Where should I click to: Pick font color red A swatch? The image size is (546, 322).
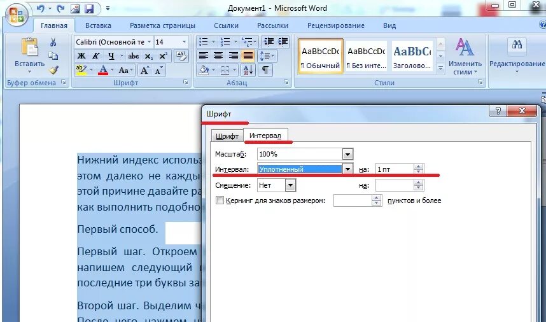103,70
